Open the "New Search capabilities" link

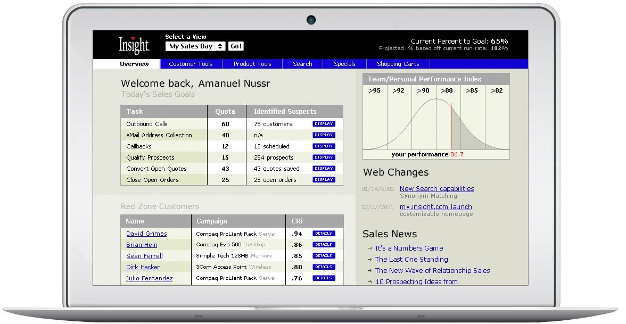[436, 188]
